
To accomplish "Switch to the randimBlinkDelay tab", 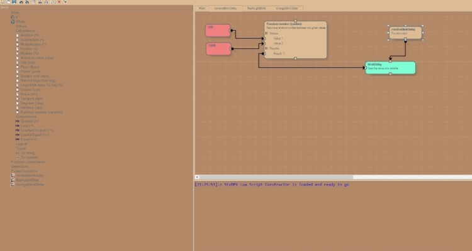I will coord(225,8).
